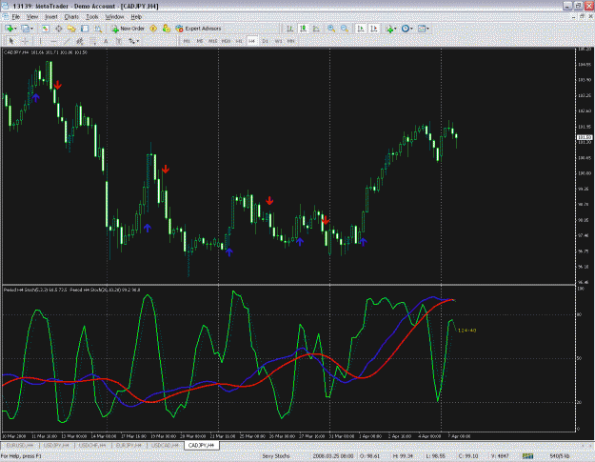Switch to line chart display

tap(316, 29)
